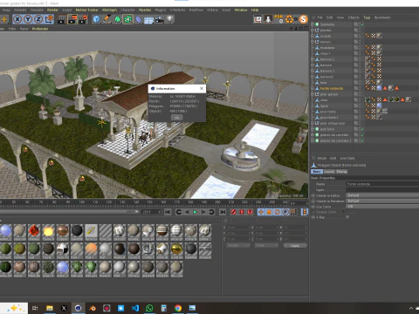419x314 pixels.
Task: Play the animation forward
Action: [x=195, y=212]
